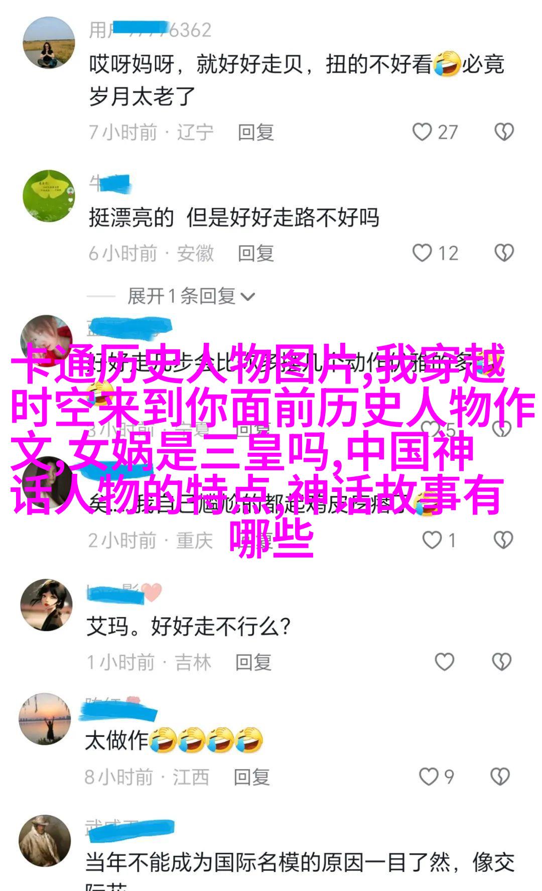Dislike the 安徽 comment via broken heart
Image resolution: width=542 pixels, height=891 pixels.
tap(504, 253)
